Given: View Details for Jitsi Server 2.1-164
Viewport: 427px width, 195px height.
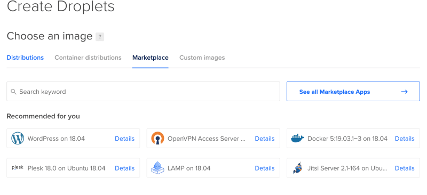Looking at the screenshot, I should click(405, 168).
